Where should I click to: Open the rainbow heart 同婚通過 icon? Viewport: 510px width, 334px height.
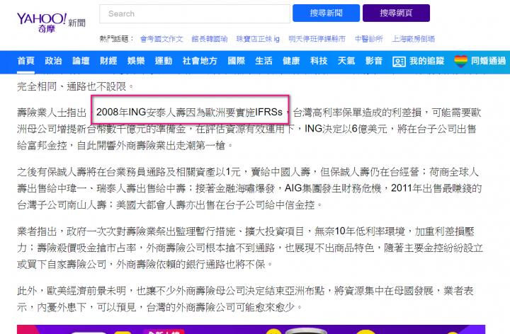click(x=461, y=61)
